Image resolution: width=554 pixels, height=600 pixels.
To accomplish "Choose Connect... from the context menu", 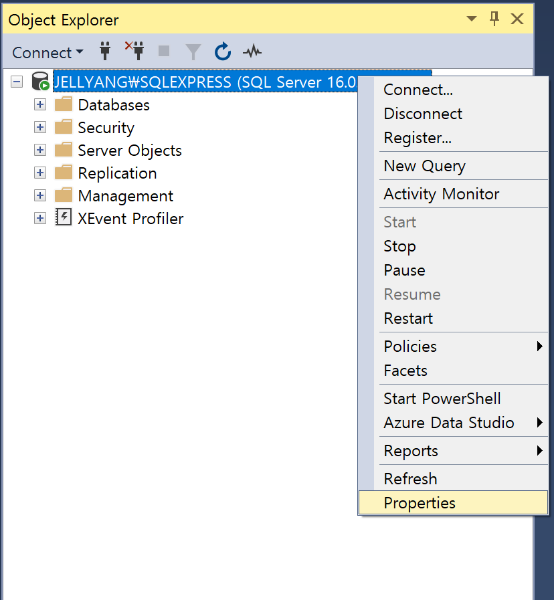I will [x=454, y=90].
